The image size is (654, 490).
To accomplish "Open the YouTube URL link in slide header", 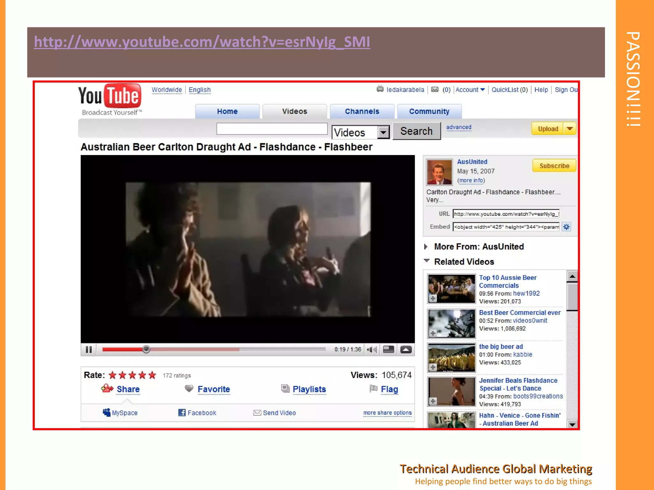I will (x=202, y=42).
